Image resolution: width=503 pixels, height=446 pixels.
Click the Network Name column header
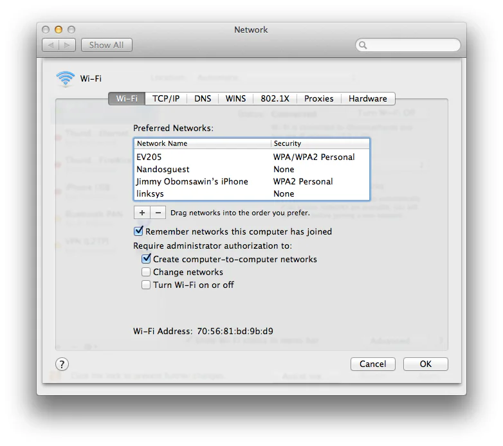pyautogui.click(x=203, y=143)
